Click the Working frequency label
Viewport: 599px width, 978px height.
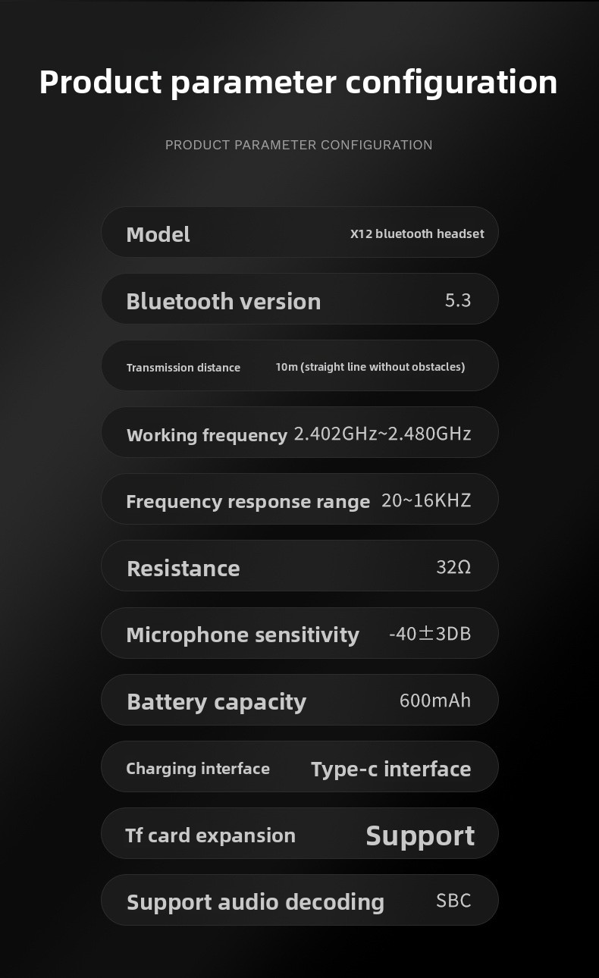(207, 435)
